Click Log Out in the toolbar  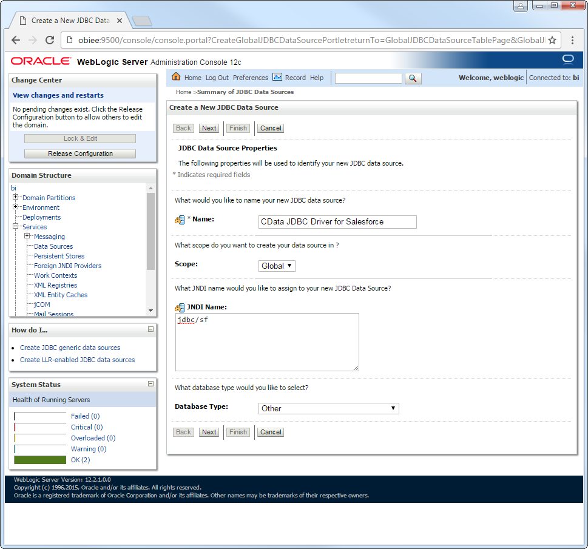click(217, 78)
